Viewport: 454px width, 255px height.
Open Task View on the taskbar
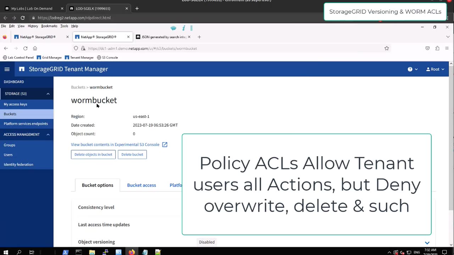click(x=32, y=252)
